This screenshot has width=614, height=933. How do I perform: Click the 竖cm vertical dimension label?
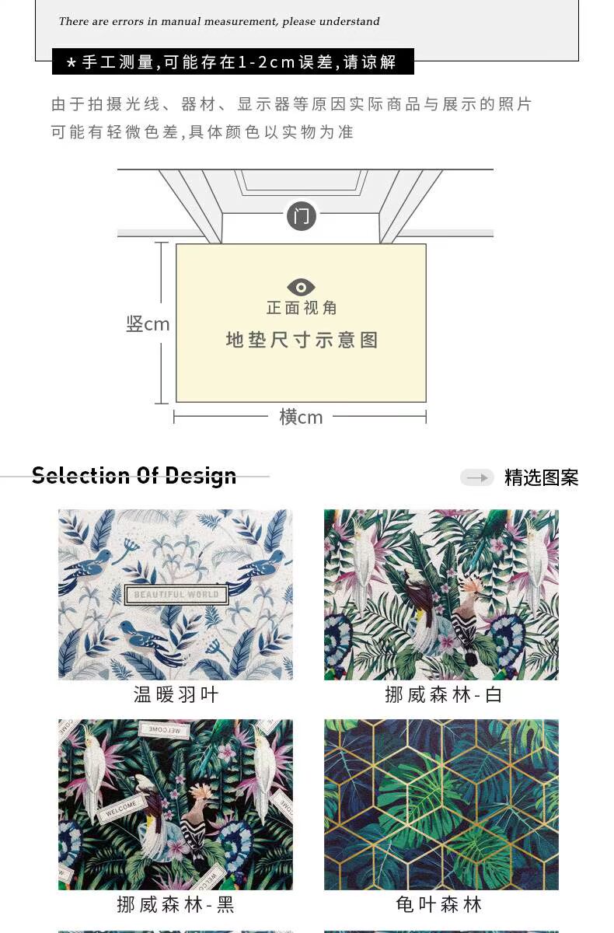(148, 323)
